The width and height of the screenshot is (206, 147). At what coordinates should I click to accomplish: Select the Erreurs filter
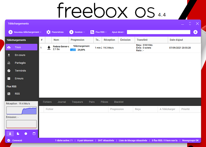click(22, 78)
